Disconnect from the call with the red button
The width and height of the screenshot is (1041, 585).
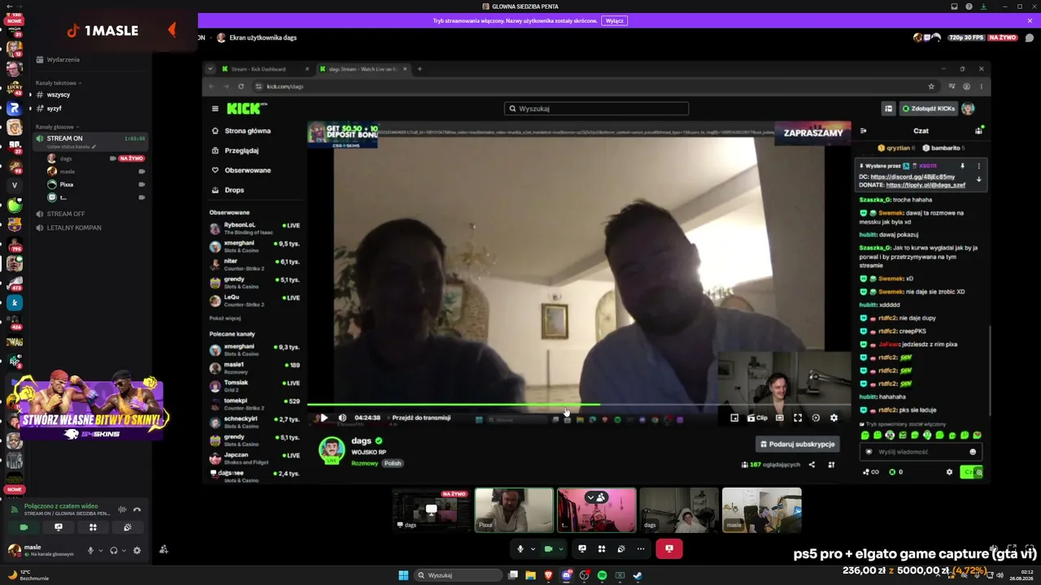(669, 548)
